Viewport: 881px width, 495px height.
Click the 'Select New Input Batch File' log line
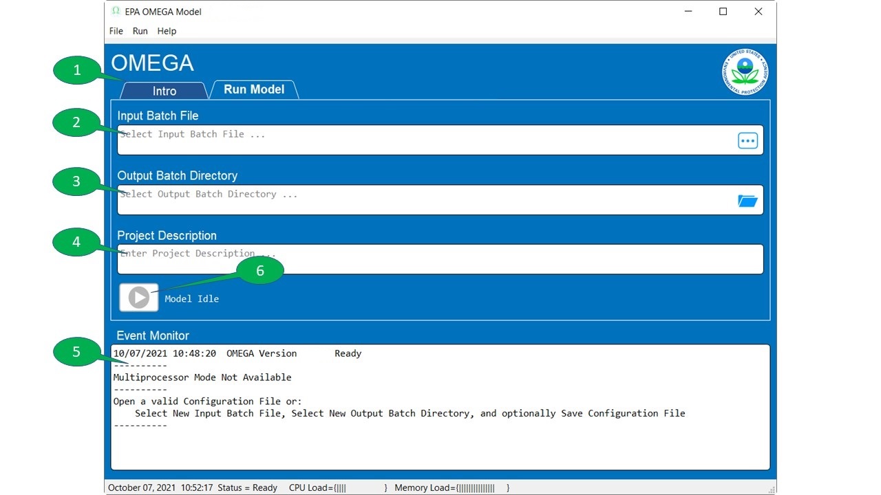pyautogui.click(x=410, y=413)
